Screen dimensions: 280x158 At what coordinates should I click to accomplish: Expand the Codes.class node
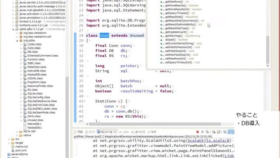21,44
